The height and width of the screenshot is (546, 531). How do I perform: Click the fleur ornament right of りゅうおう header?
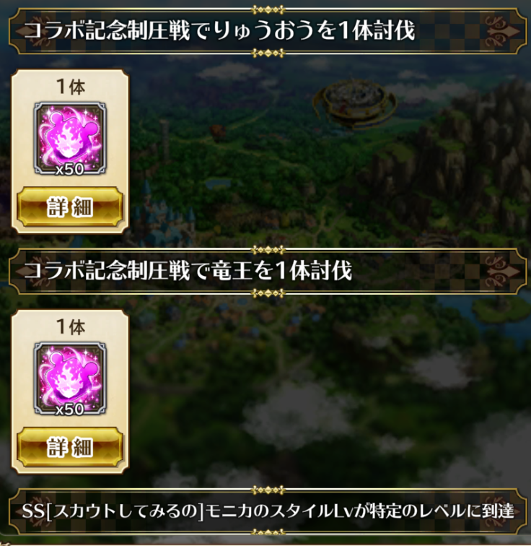pyautogui.click(x=502, y=31)
